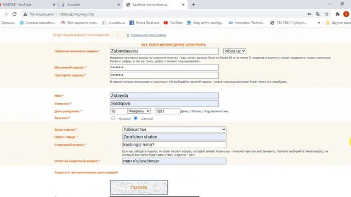This screenshot has height=197, width=351.
Task: Open the Другие закладки folder
Action: [338, 23]
